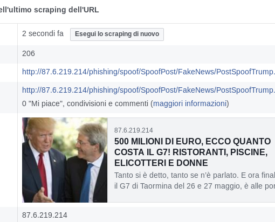275x222 pixels.
Task: Click the empty label cell beside the 206 value
Action: point(9,54)
